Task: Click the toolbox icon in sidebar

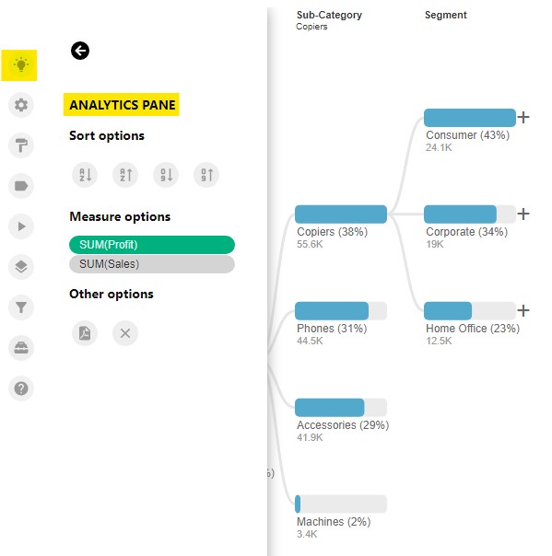Action: 21,348
